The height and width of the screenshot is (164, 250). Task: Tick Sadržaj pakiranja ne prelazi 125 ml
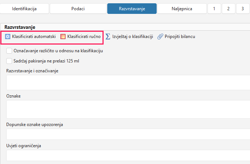coord(9,61)
